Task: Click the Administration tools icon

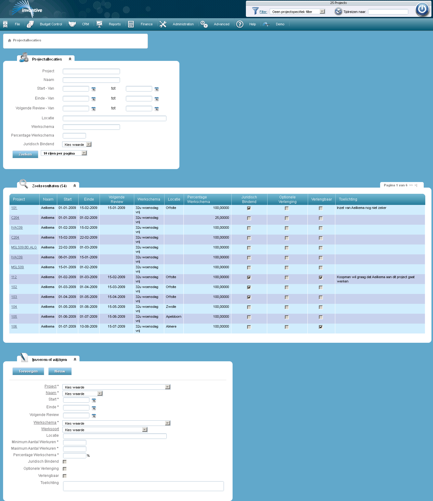Action: [163, 24]
